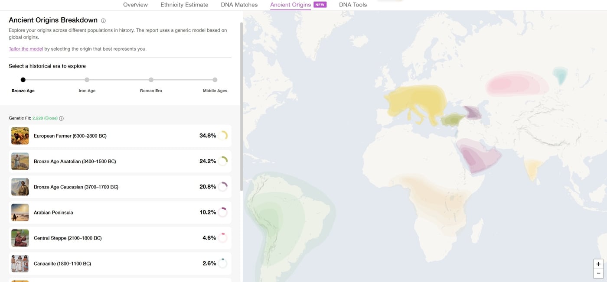The width and height of the screenshot is (607, 282).
Task: Click green Anatolian region on map
Action: pos(453,119)
